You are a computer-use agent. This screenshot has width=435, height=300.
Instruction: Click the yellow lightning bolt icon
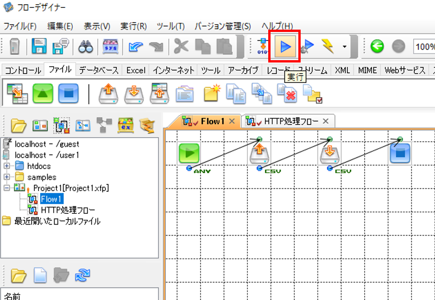pos(328,46)
